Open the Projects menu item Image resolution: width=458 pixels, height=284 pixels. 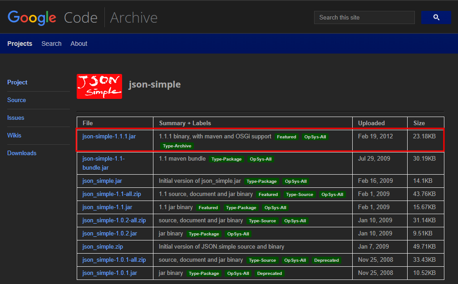pos(20,44)
